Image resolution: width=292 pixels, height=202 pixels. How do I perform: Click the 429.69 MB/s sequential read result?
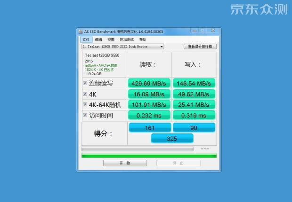[149, 83]
